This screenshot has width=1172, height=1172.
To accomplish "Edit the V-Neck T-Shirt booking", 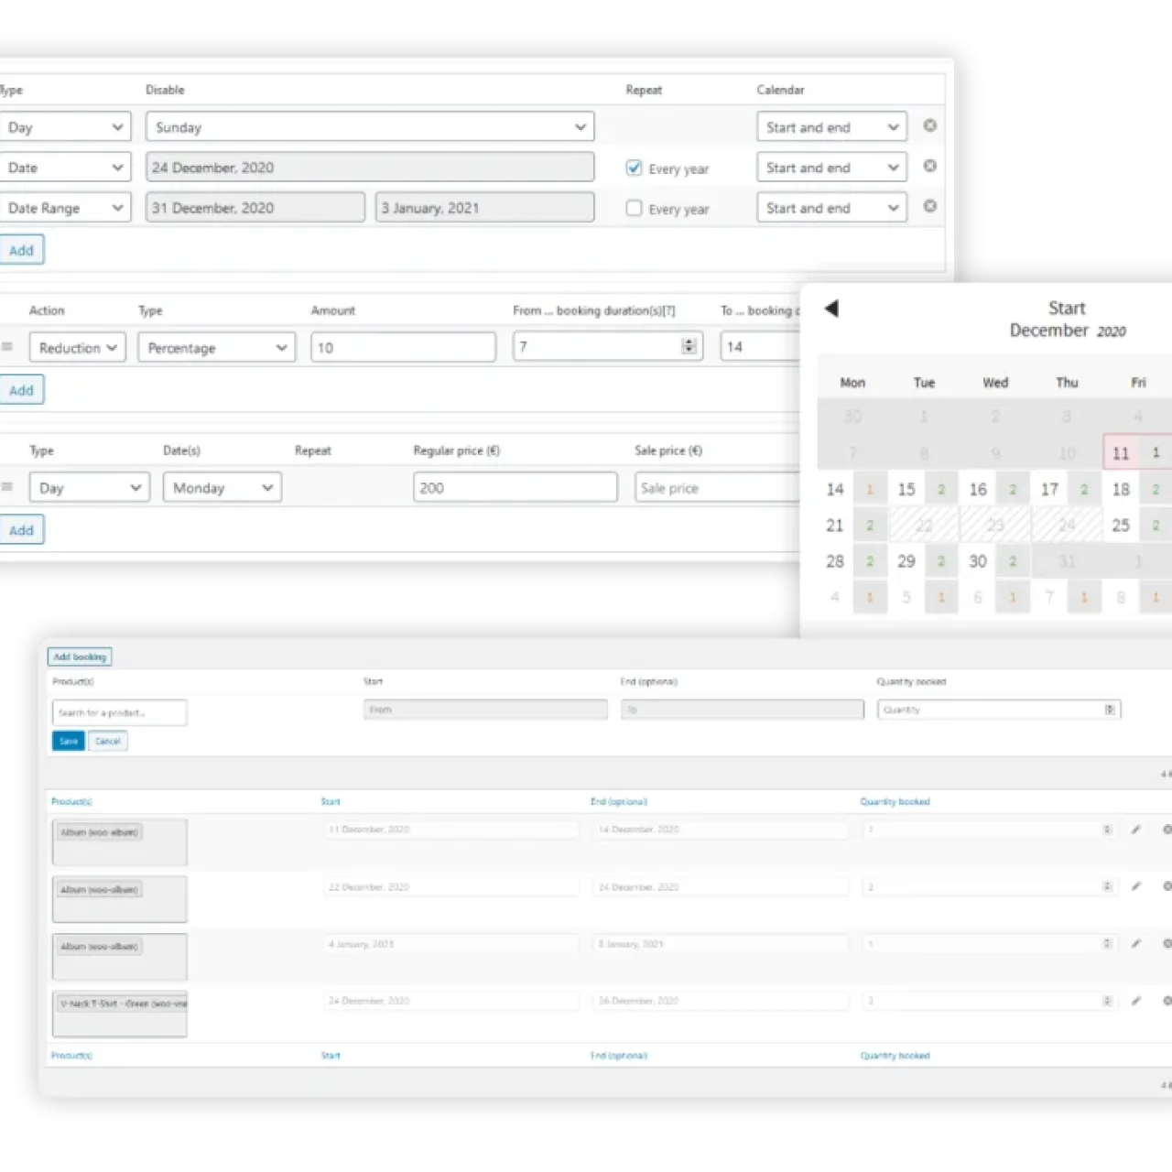I will pyautogui.click(x=1135, y=1001).
